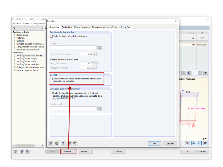This screenshot has height=167, width=223.
Task: Click the units and decimals icon in Detalhes
Action: [x=57, y=144]
